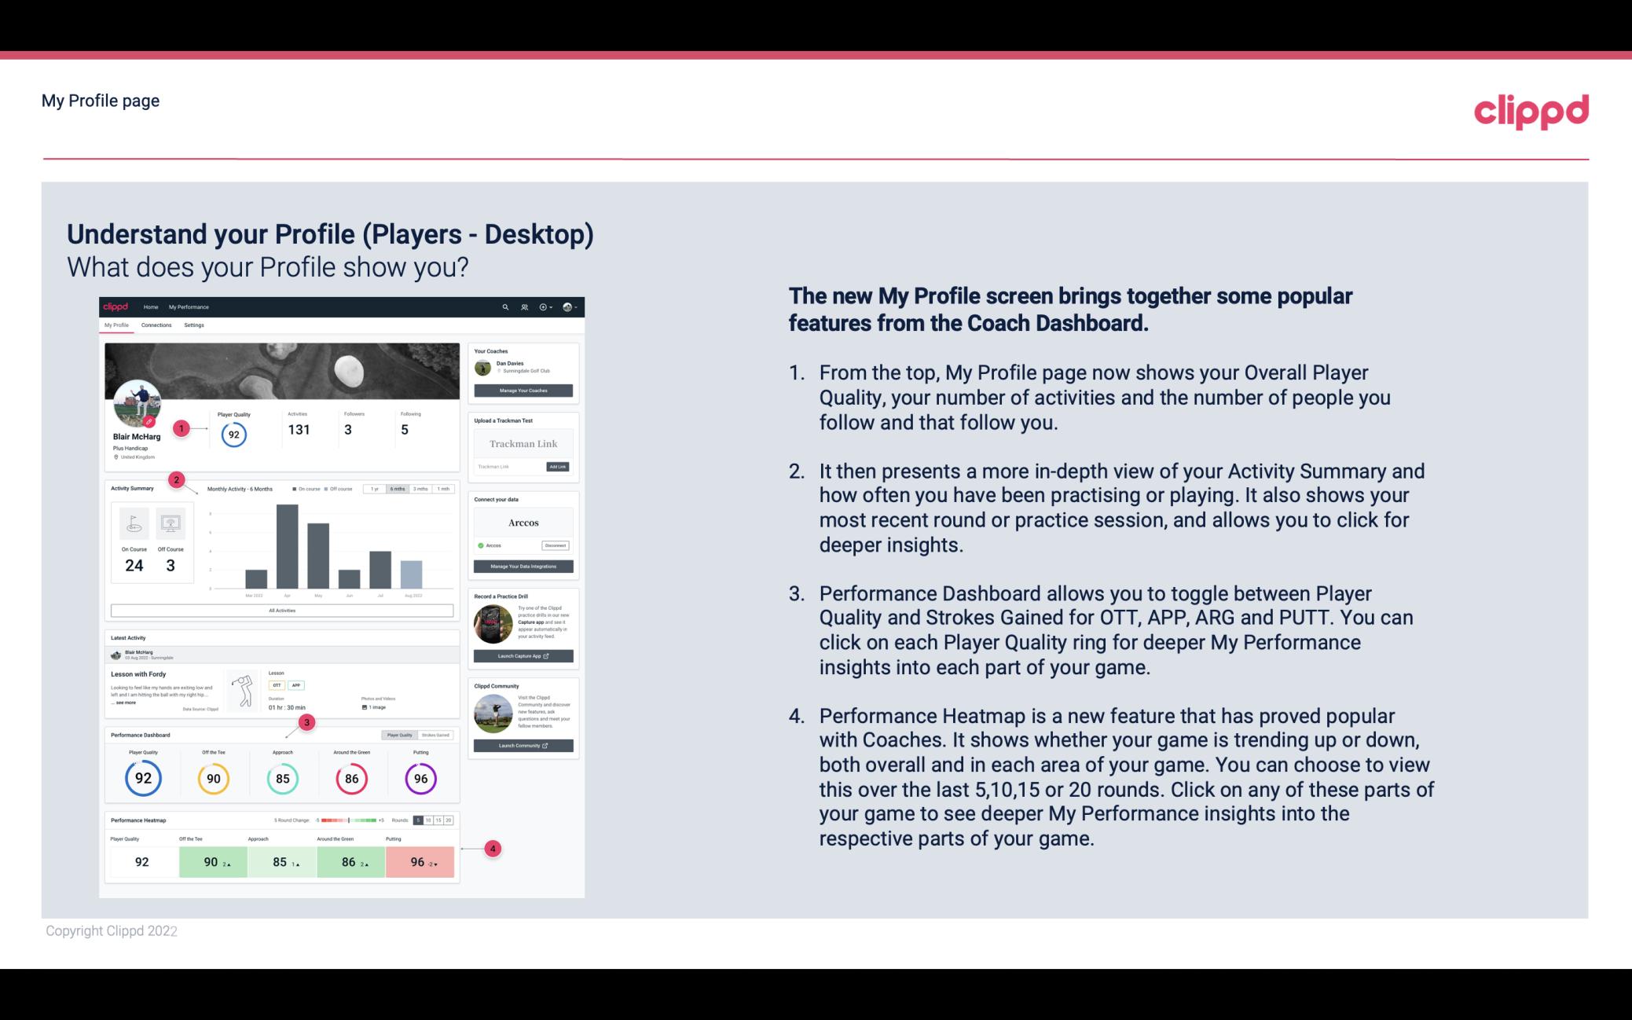This screenshot has height=1020, width=1632.
Task: Select the Off the Tee performance ring
Action: tap(211, 778)
